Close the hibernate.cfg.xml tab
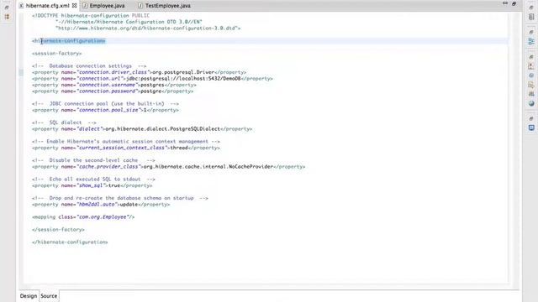The height and width of the screenshot is (302, 538). [x=75, y=6]
